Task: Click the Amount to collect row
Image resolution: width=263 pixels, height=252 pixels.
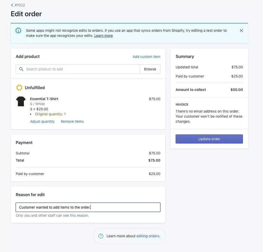Action: click(x=209, y=90)
